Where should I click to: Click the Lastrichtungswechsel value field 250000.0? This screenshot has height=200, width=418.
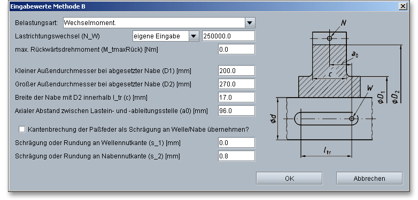point(229,36)
